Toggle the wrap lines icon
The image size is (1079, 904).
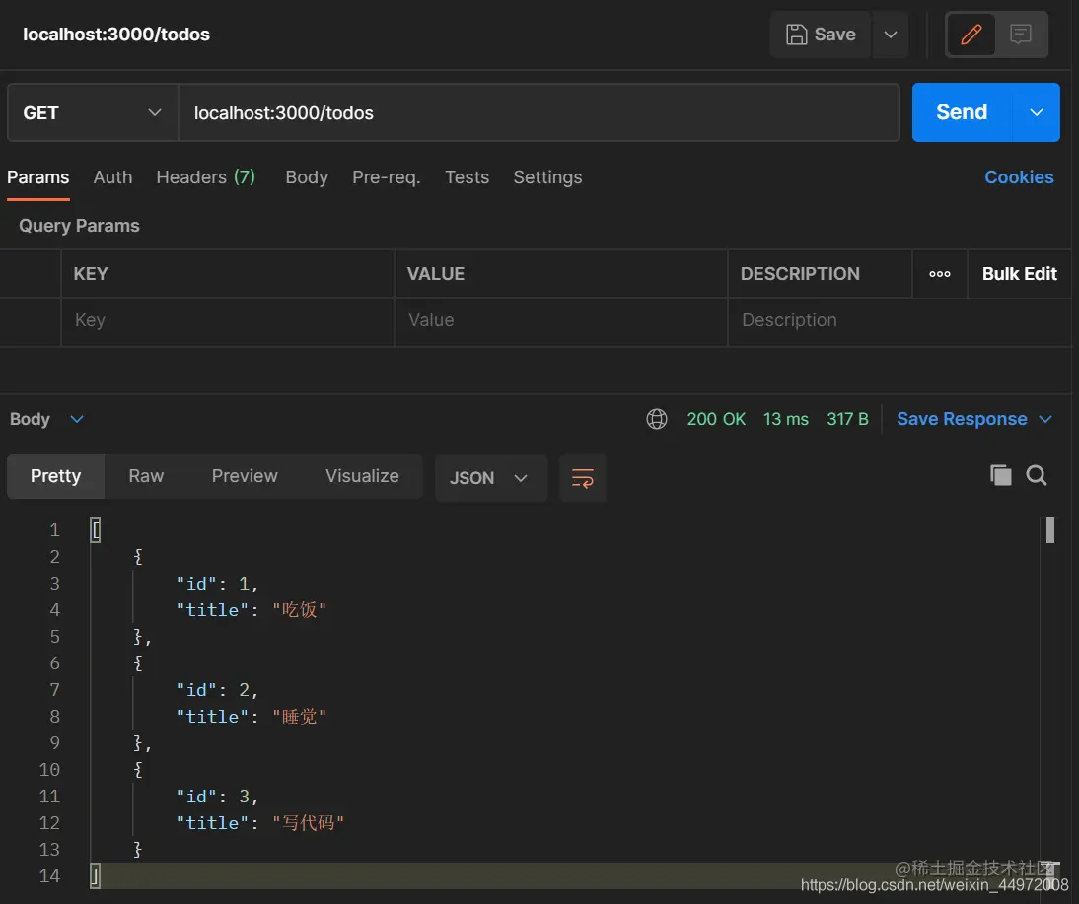coord(582,477)
